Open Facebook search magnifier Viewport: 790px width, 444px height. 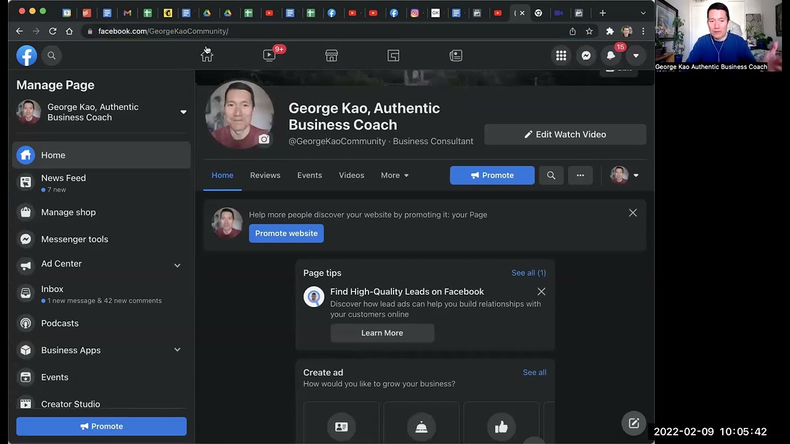[x=52, y=55]
